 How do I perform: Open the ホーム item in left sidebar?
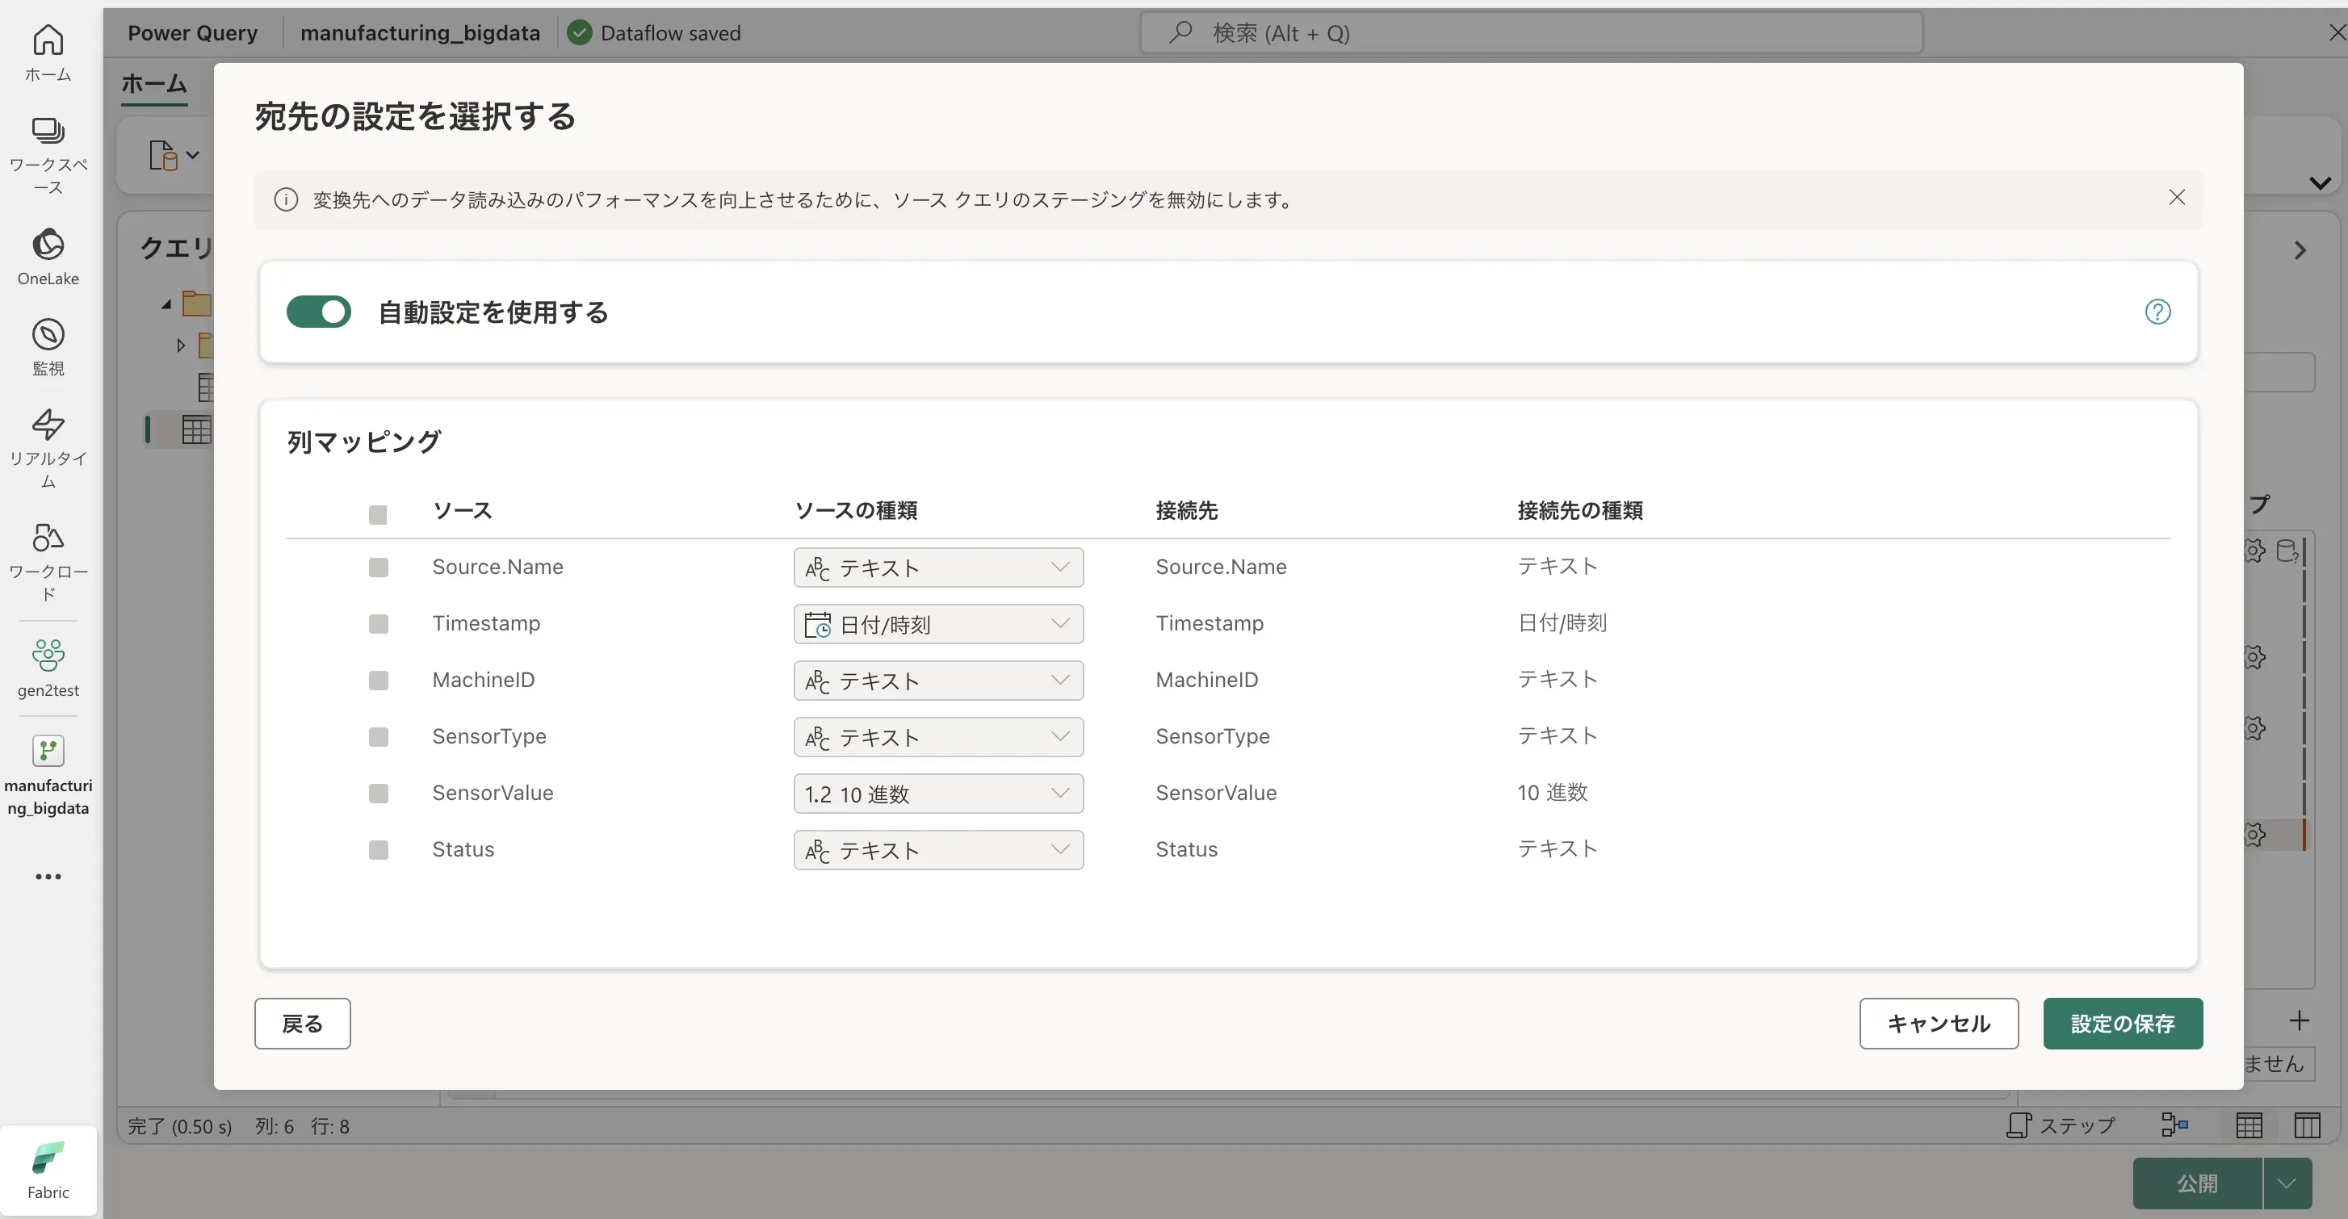(x=48, y=51)
